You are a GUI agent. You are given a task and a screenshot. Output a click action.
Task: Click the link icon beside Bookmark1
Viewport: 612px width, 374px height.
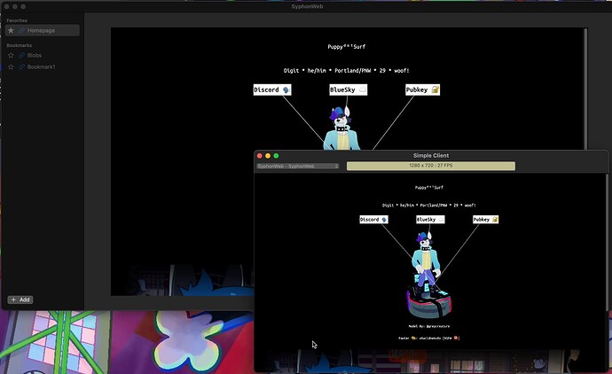pos(22,67)
